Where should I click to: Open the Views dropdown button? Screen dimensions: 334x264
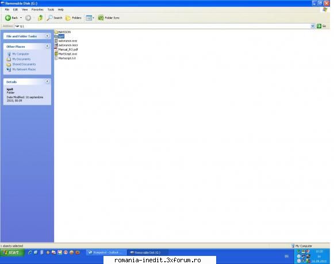click(90, 18)
